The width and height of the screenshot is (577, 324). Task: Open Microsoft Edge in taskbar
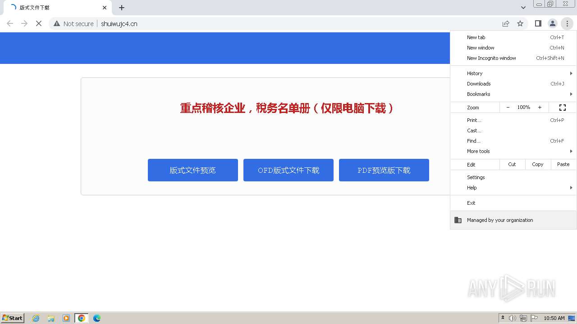pos(97,318)
